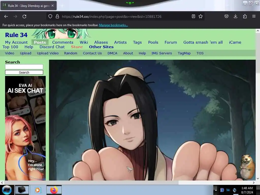Image resolution: width=260 pixels, height=195 pixels.
Task: Focus the Search text field
Action: tap(24, 67)
